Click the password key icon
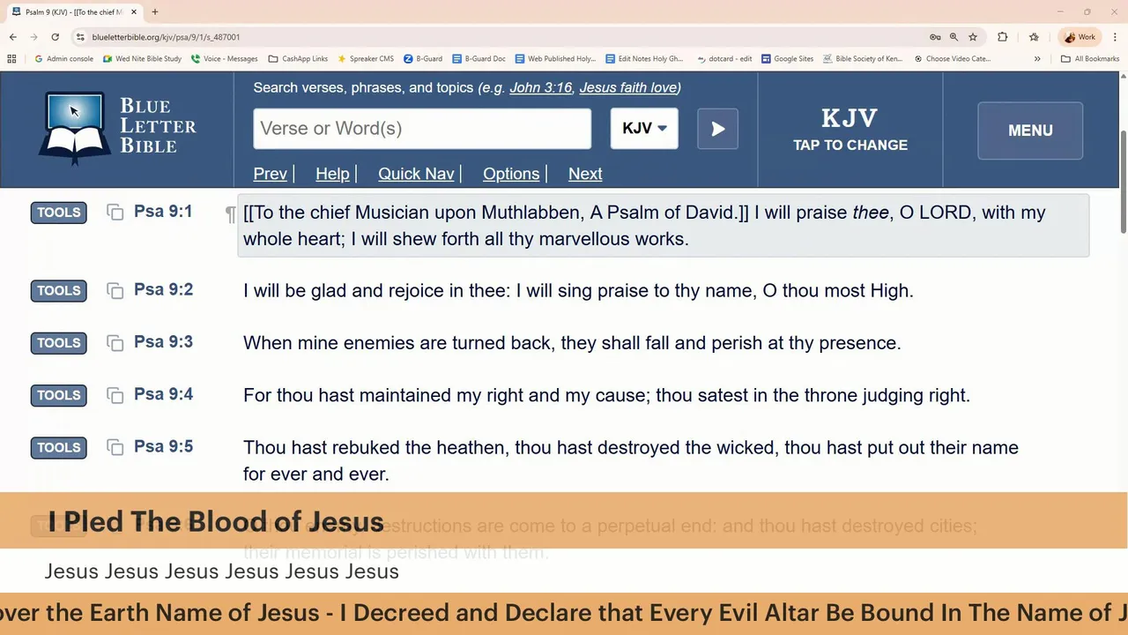1128x635 pixels. 935,37
